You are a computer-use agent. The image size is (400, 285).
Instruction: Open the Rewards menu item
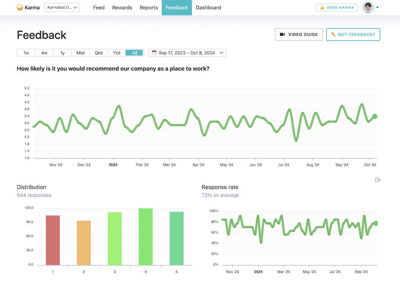pos(122,7)
